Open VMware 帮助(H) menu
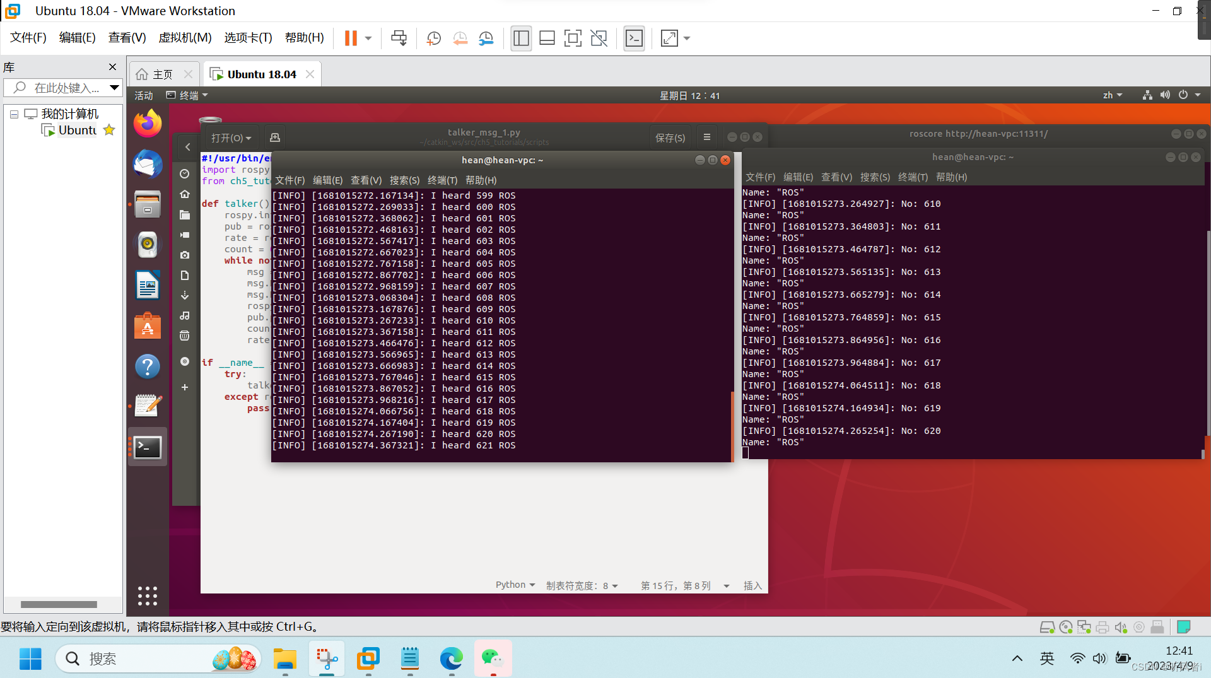The image size is (1211, 678). pyautogui.click(x=304, y=38)
